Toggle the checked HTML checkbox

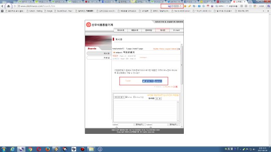coord(126,97)
